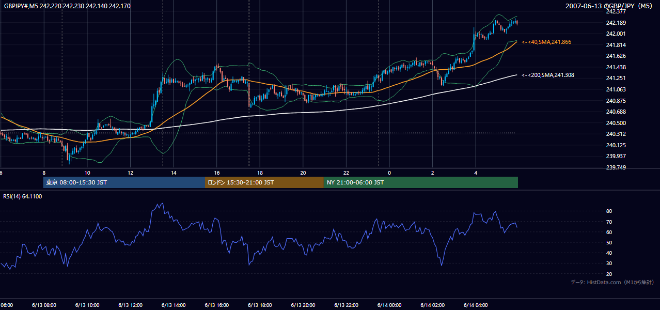660x310 pixels.
Task: Click price axis value 240.500
Action: point(616,123)
